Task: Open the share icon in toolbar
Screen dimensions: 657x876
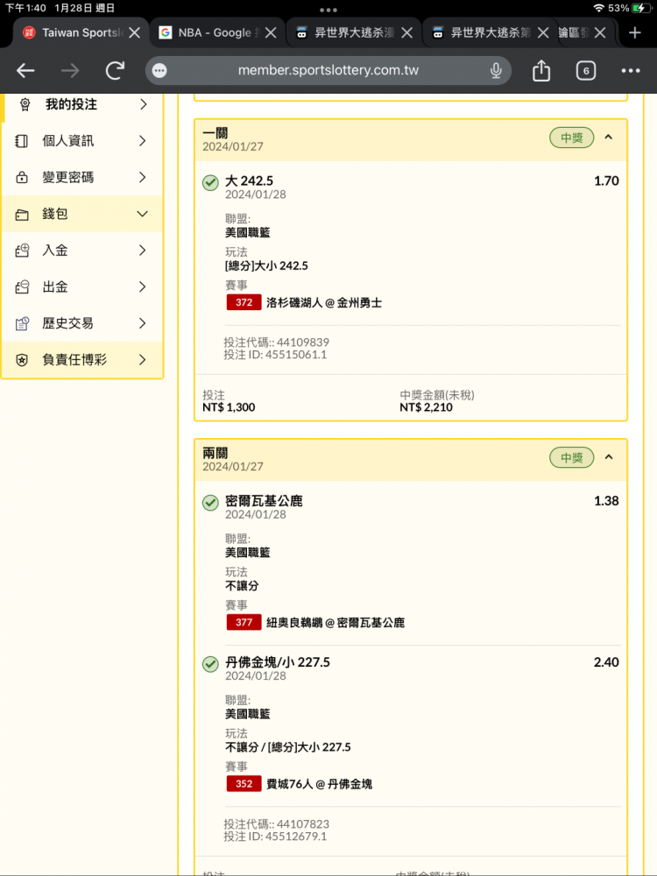Action: pyautogui.click(x=540, y=70)
